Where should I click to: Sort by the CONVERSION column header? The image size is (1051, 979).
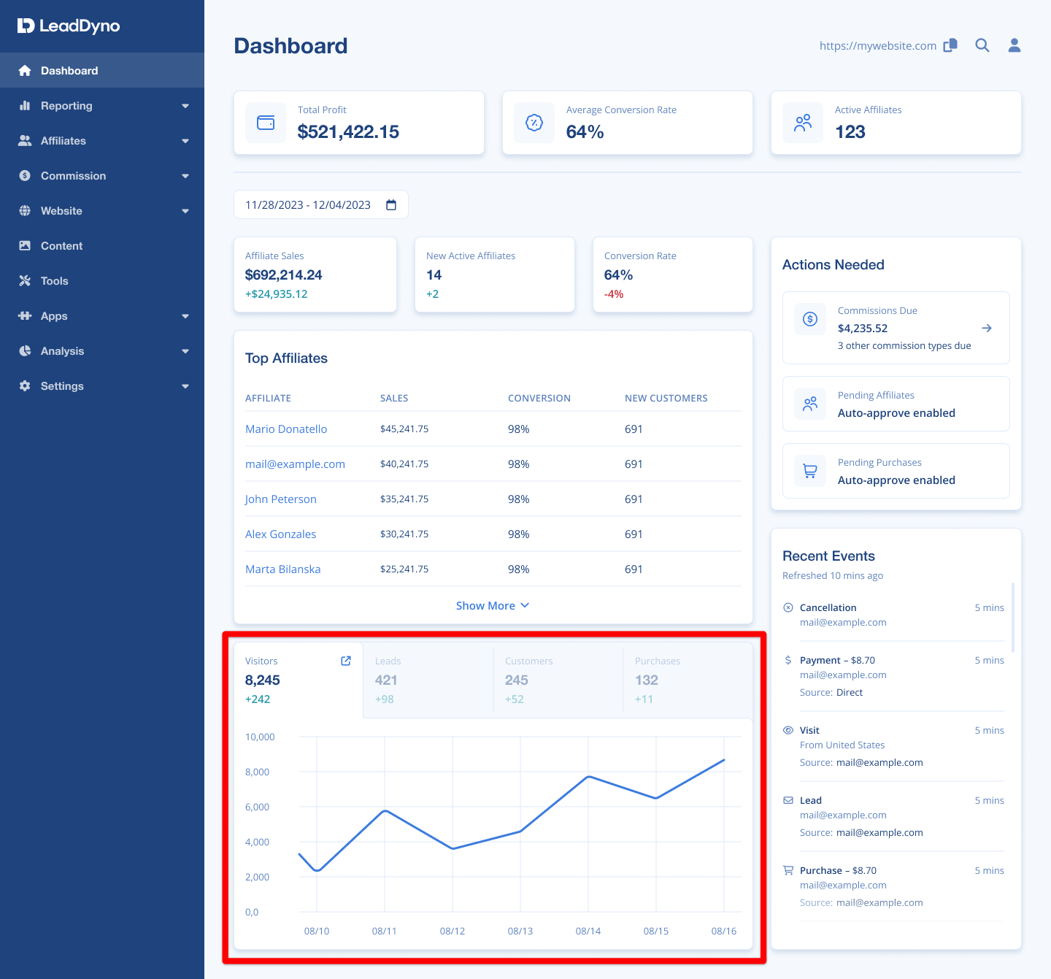(x=539, y=398)
